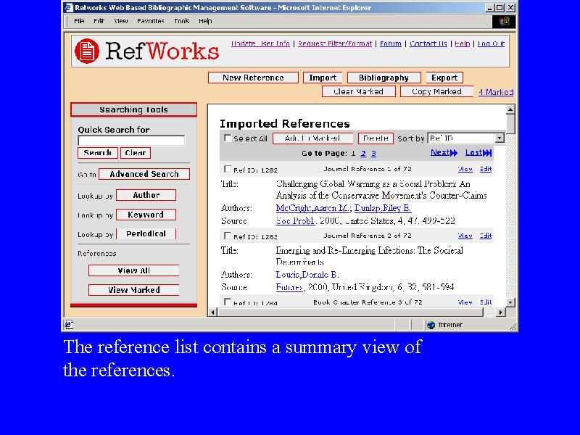The height and width of the screenshot is (435, 580).
Task: Click the Windows flag throbber icon
Action: [x=503, y=22]
